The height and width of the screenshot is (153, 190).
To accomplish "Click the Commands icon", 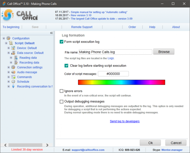I will [13, 77].
